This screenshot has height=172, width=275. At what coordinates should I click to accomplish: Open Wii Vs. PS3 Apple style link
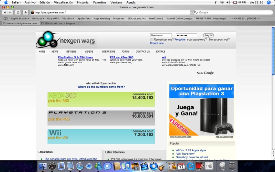click(x=191, y=150)
